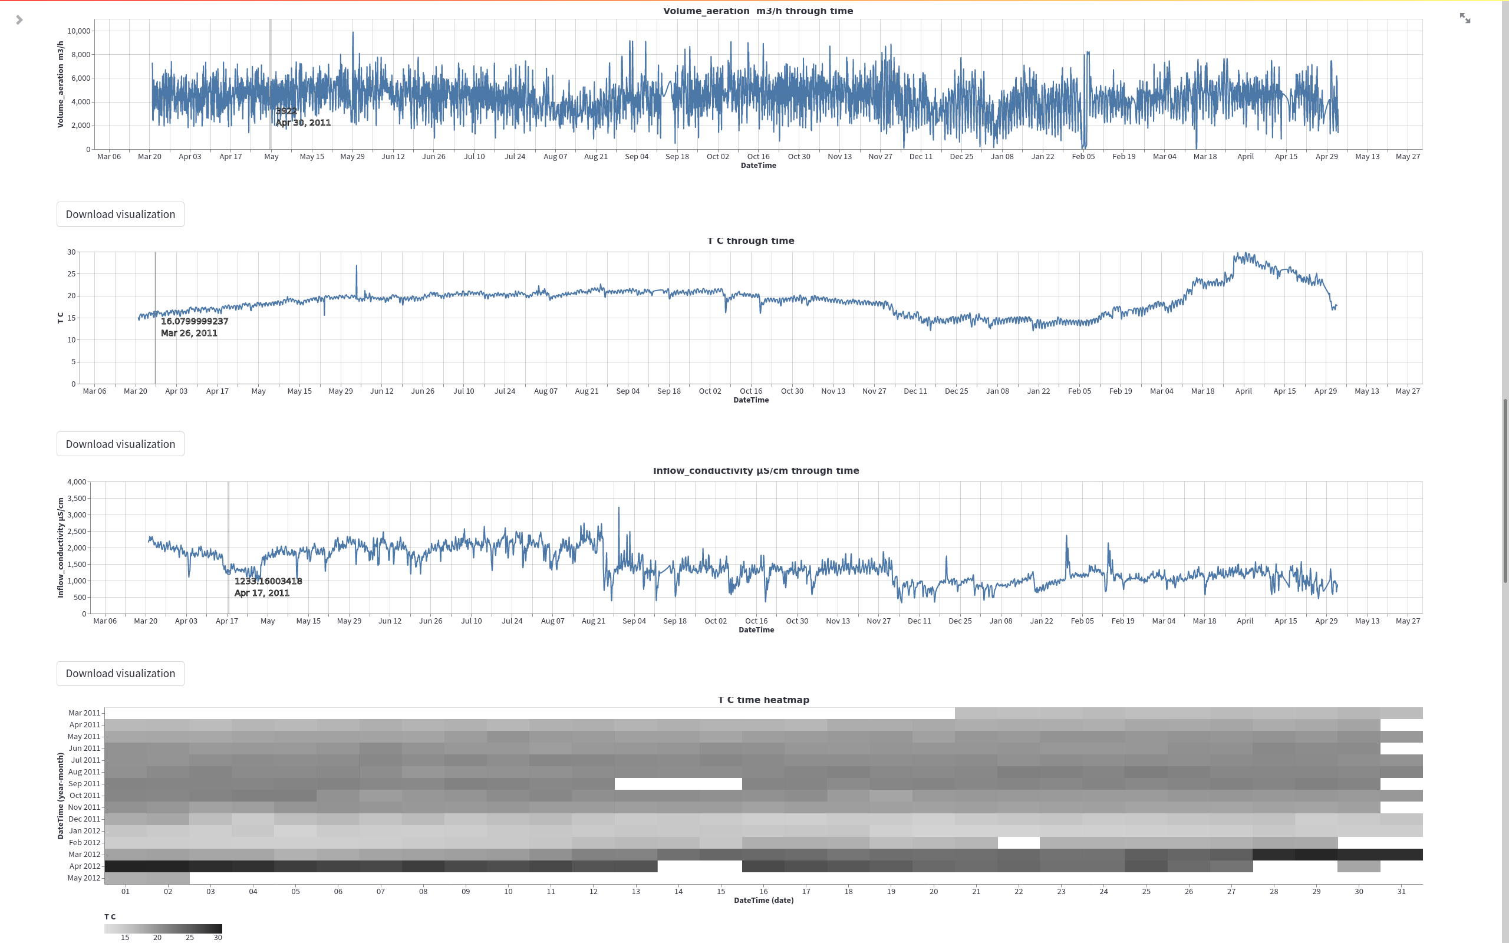Click the page vertical scrollbar thumb
The height and width of the screenshot is (943, 1509).
(1505, 491)
